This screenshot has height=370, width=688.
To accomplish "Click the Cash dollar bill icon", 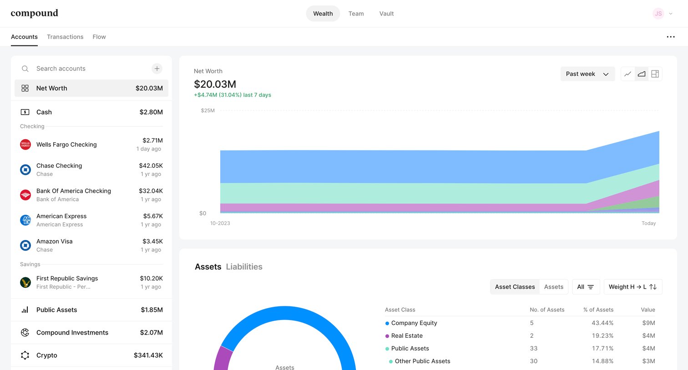I will pos(25,112).
